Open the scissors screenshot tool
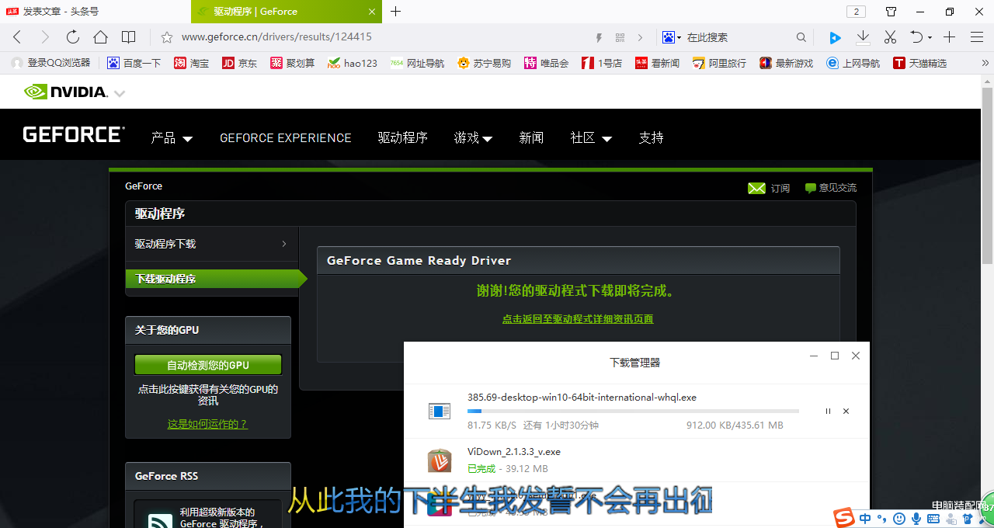This screenshot has height=528, width=994. pos(891,37)
